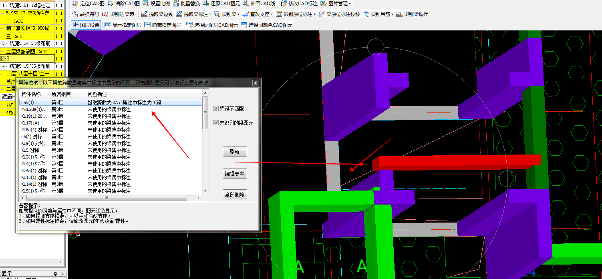
Task: Expand the 提取梁标注 dropdown arrow
Action: pos(210,14)
